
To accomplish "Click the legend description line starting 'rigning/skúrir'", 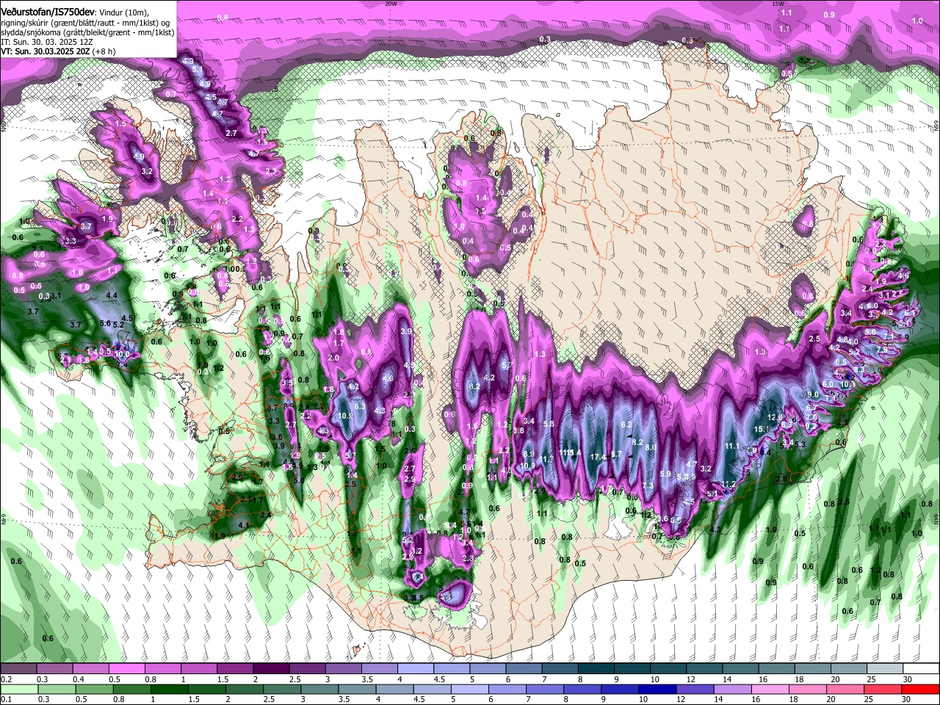I will (84, 23).
